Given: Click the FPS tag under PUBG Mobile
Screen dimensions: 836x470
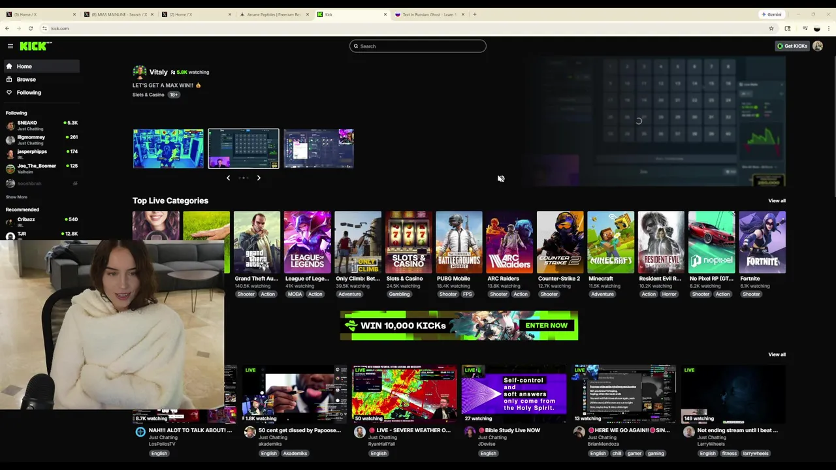Looking at the screenshot, I should pos(467,294).
